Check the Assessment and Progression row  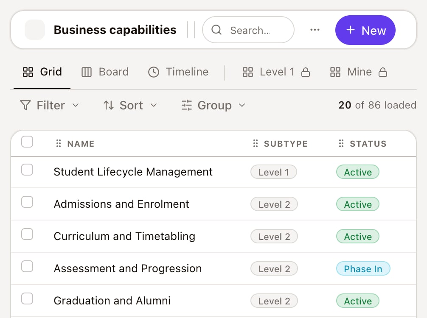(27, 266)
